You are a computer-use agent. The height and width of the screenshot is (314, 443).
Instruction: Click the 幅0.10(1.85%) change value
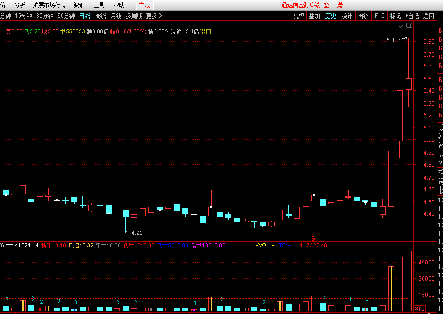(128, 31)
